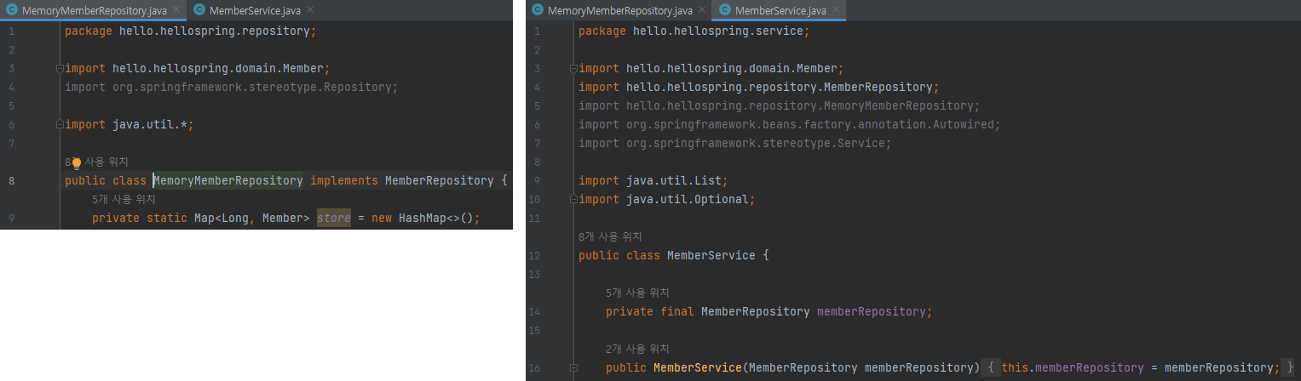Select MemoryMemberRepository.java tab in left window
Image resolution: width=1301 pixels, height=381 pixels.
pyautogui.click(x=94, y=10)
